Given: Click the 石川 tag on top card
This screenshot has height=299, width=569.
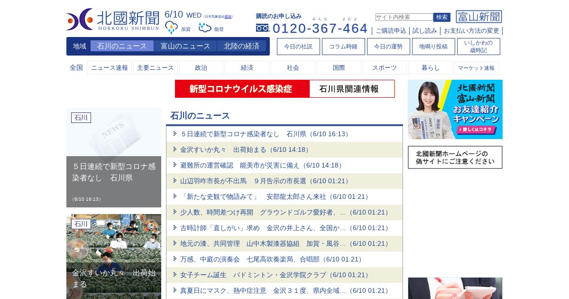Looking at the screenshot, I should tap(81, 118).
